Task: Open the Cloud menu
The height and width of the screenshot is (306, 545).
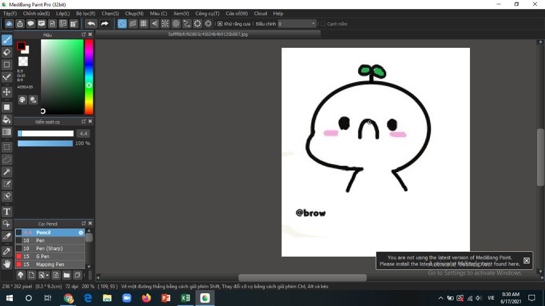Action: (x=260, y=13)
